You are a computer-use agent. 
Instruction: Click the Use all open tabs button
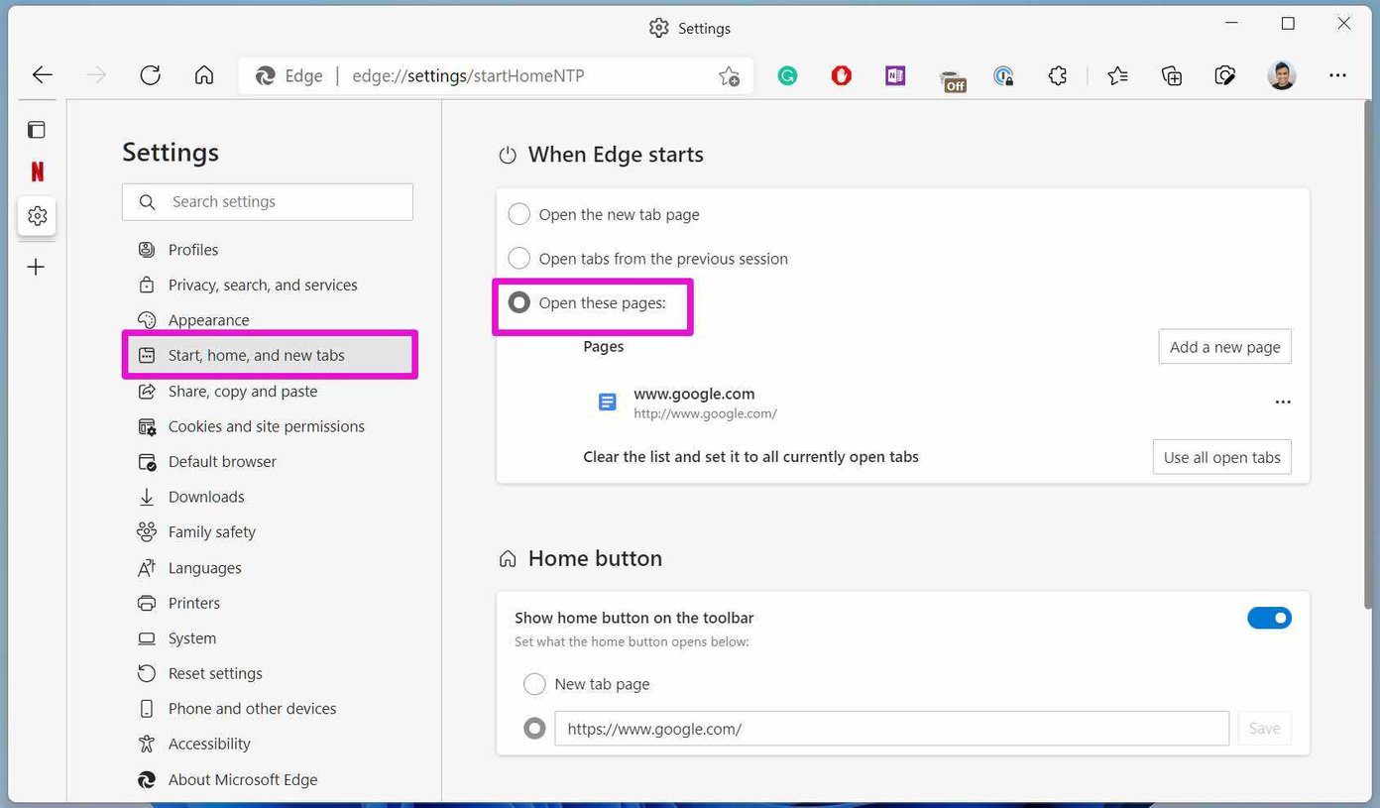[1221, 457]
